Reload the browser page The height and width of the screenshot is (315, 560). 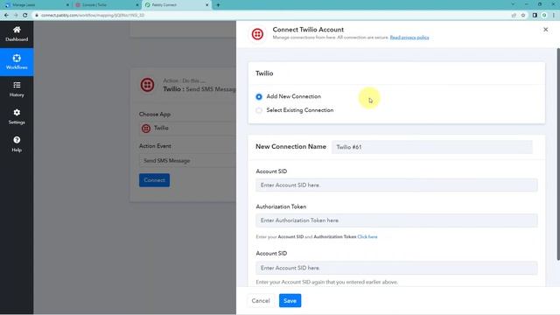(x=25, y=16)
